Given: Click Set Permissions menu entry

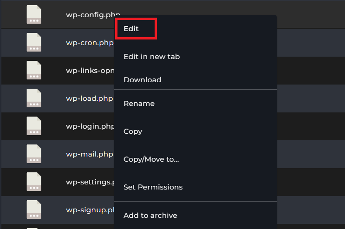Looking at the screenshot, I should click(153, 187).
